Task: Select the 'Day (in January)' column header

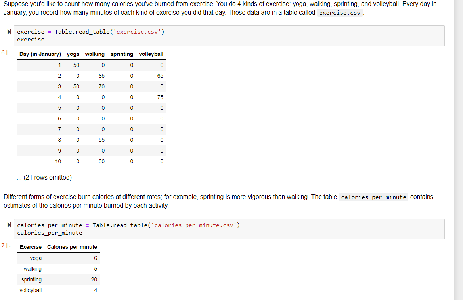Action: tap(40, 54)
